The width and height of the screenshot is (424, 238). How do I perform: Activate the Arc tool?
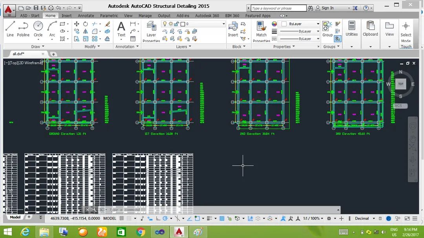tap(52, 29)
